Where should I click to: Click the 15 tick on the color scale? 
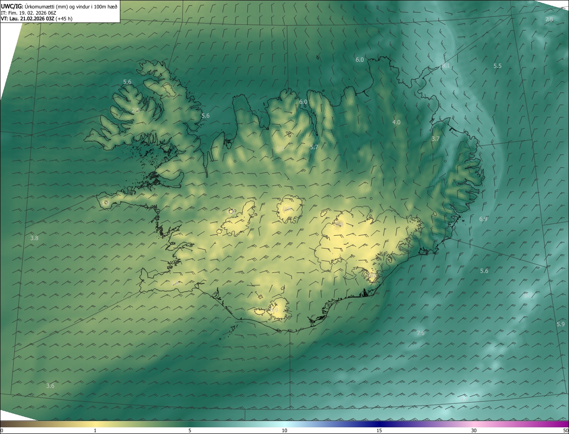[379, 430]
